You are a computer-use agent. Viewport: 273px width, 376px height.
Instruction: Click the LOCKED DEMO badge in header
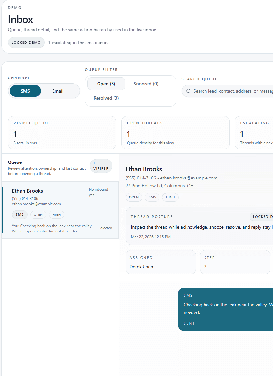[x=26, y=43]
